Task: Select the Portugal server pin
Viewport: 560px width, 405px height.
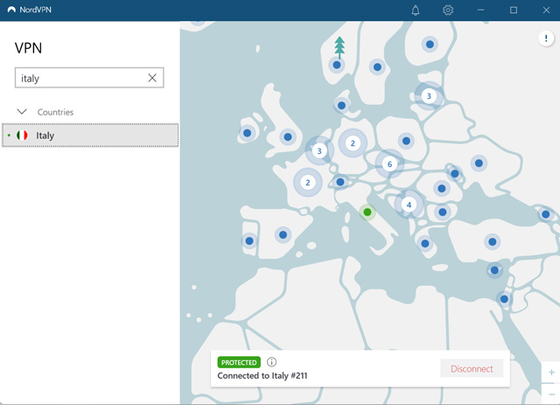Action: coord(249,241)
